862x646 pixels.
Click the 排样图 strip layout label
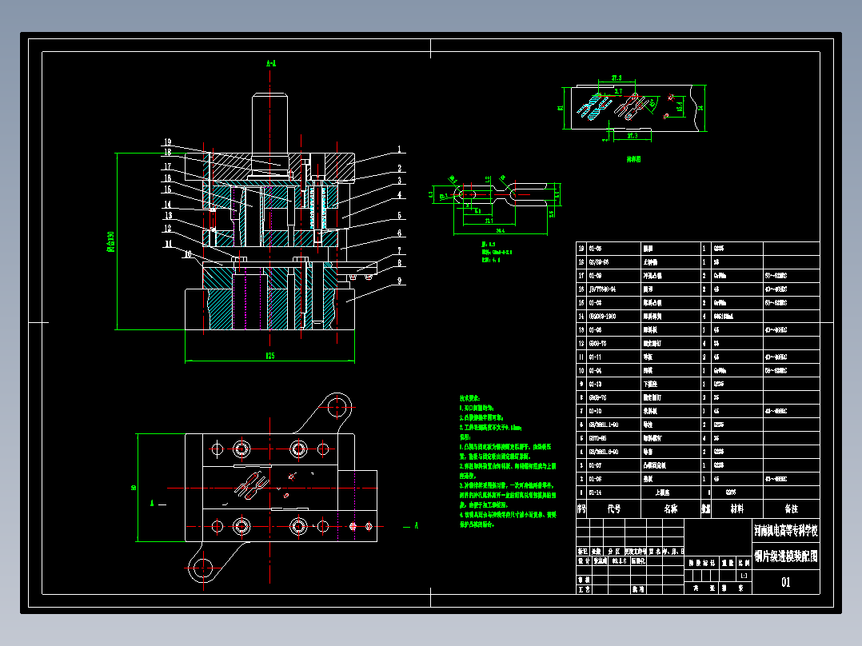[x=633, y=159]
